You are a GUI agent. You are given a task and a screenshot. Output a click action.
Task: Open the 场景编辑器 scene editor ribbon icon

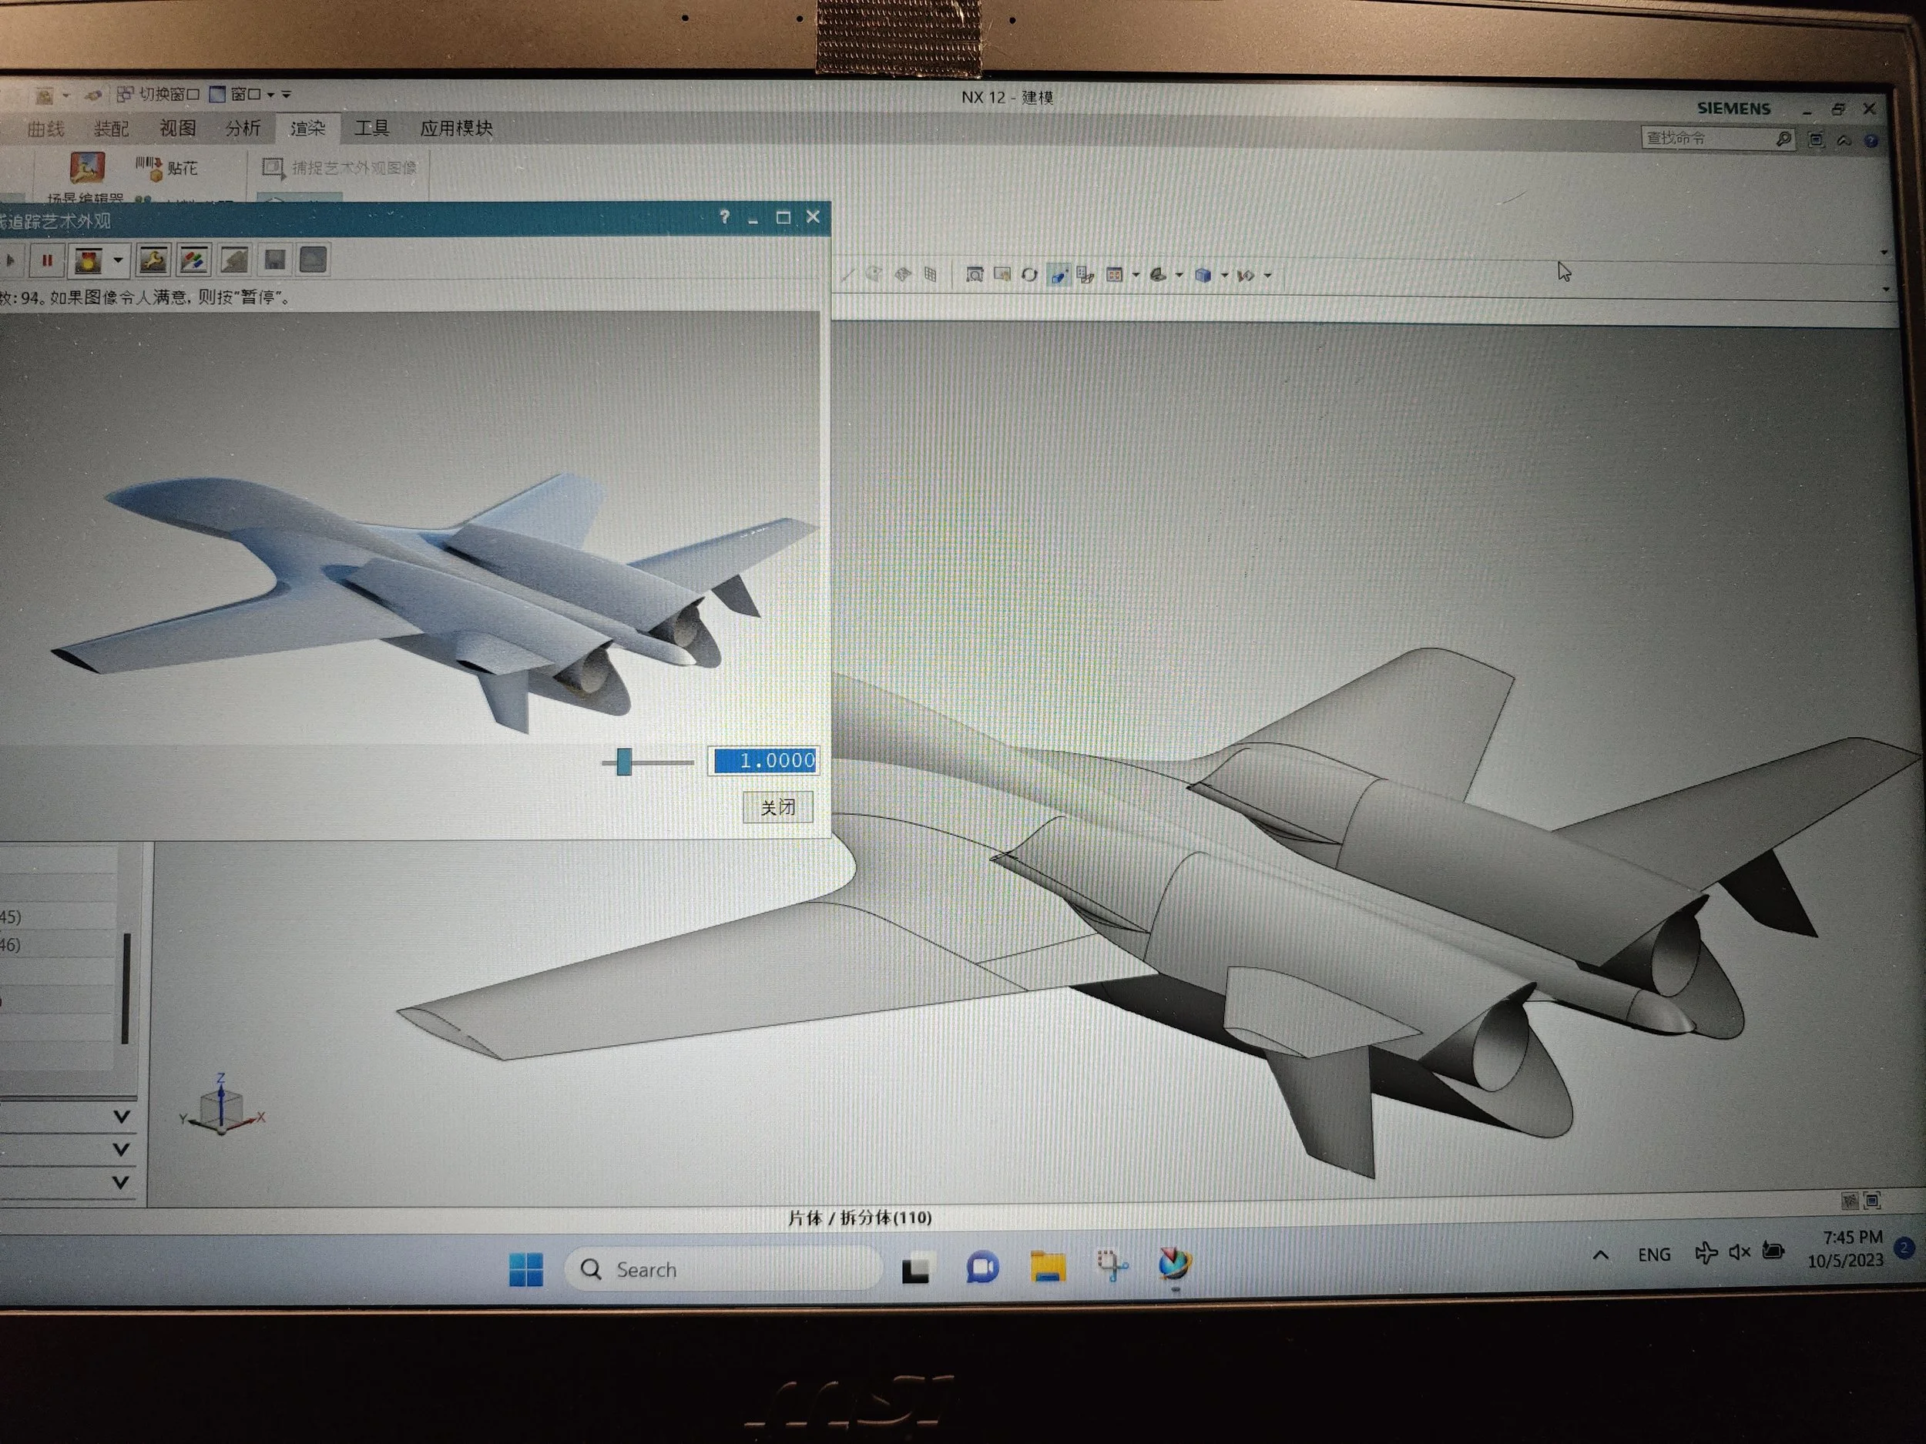pos(86,168)
